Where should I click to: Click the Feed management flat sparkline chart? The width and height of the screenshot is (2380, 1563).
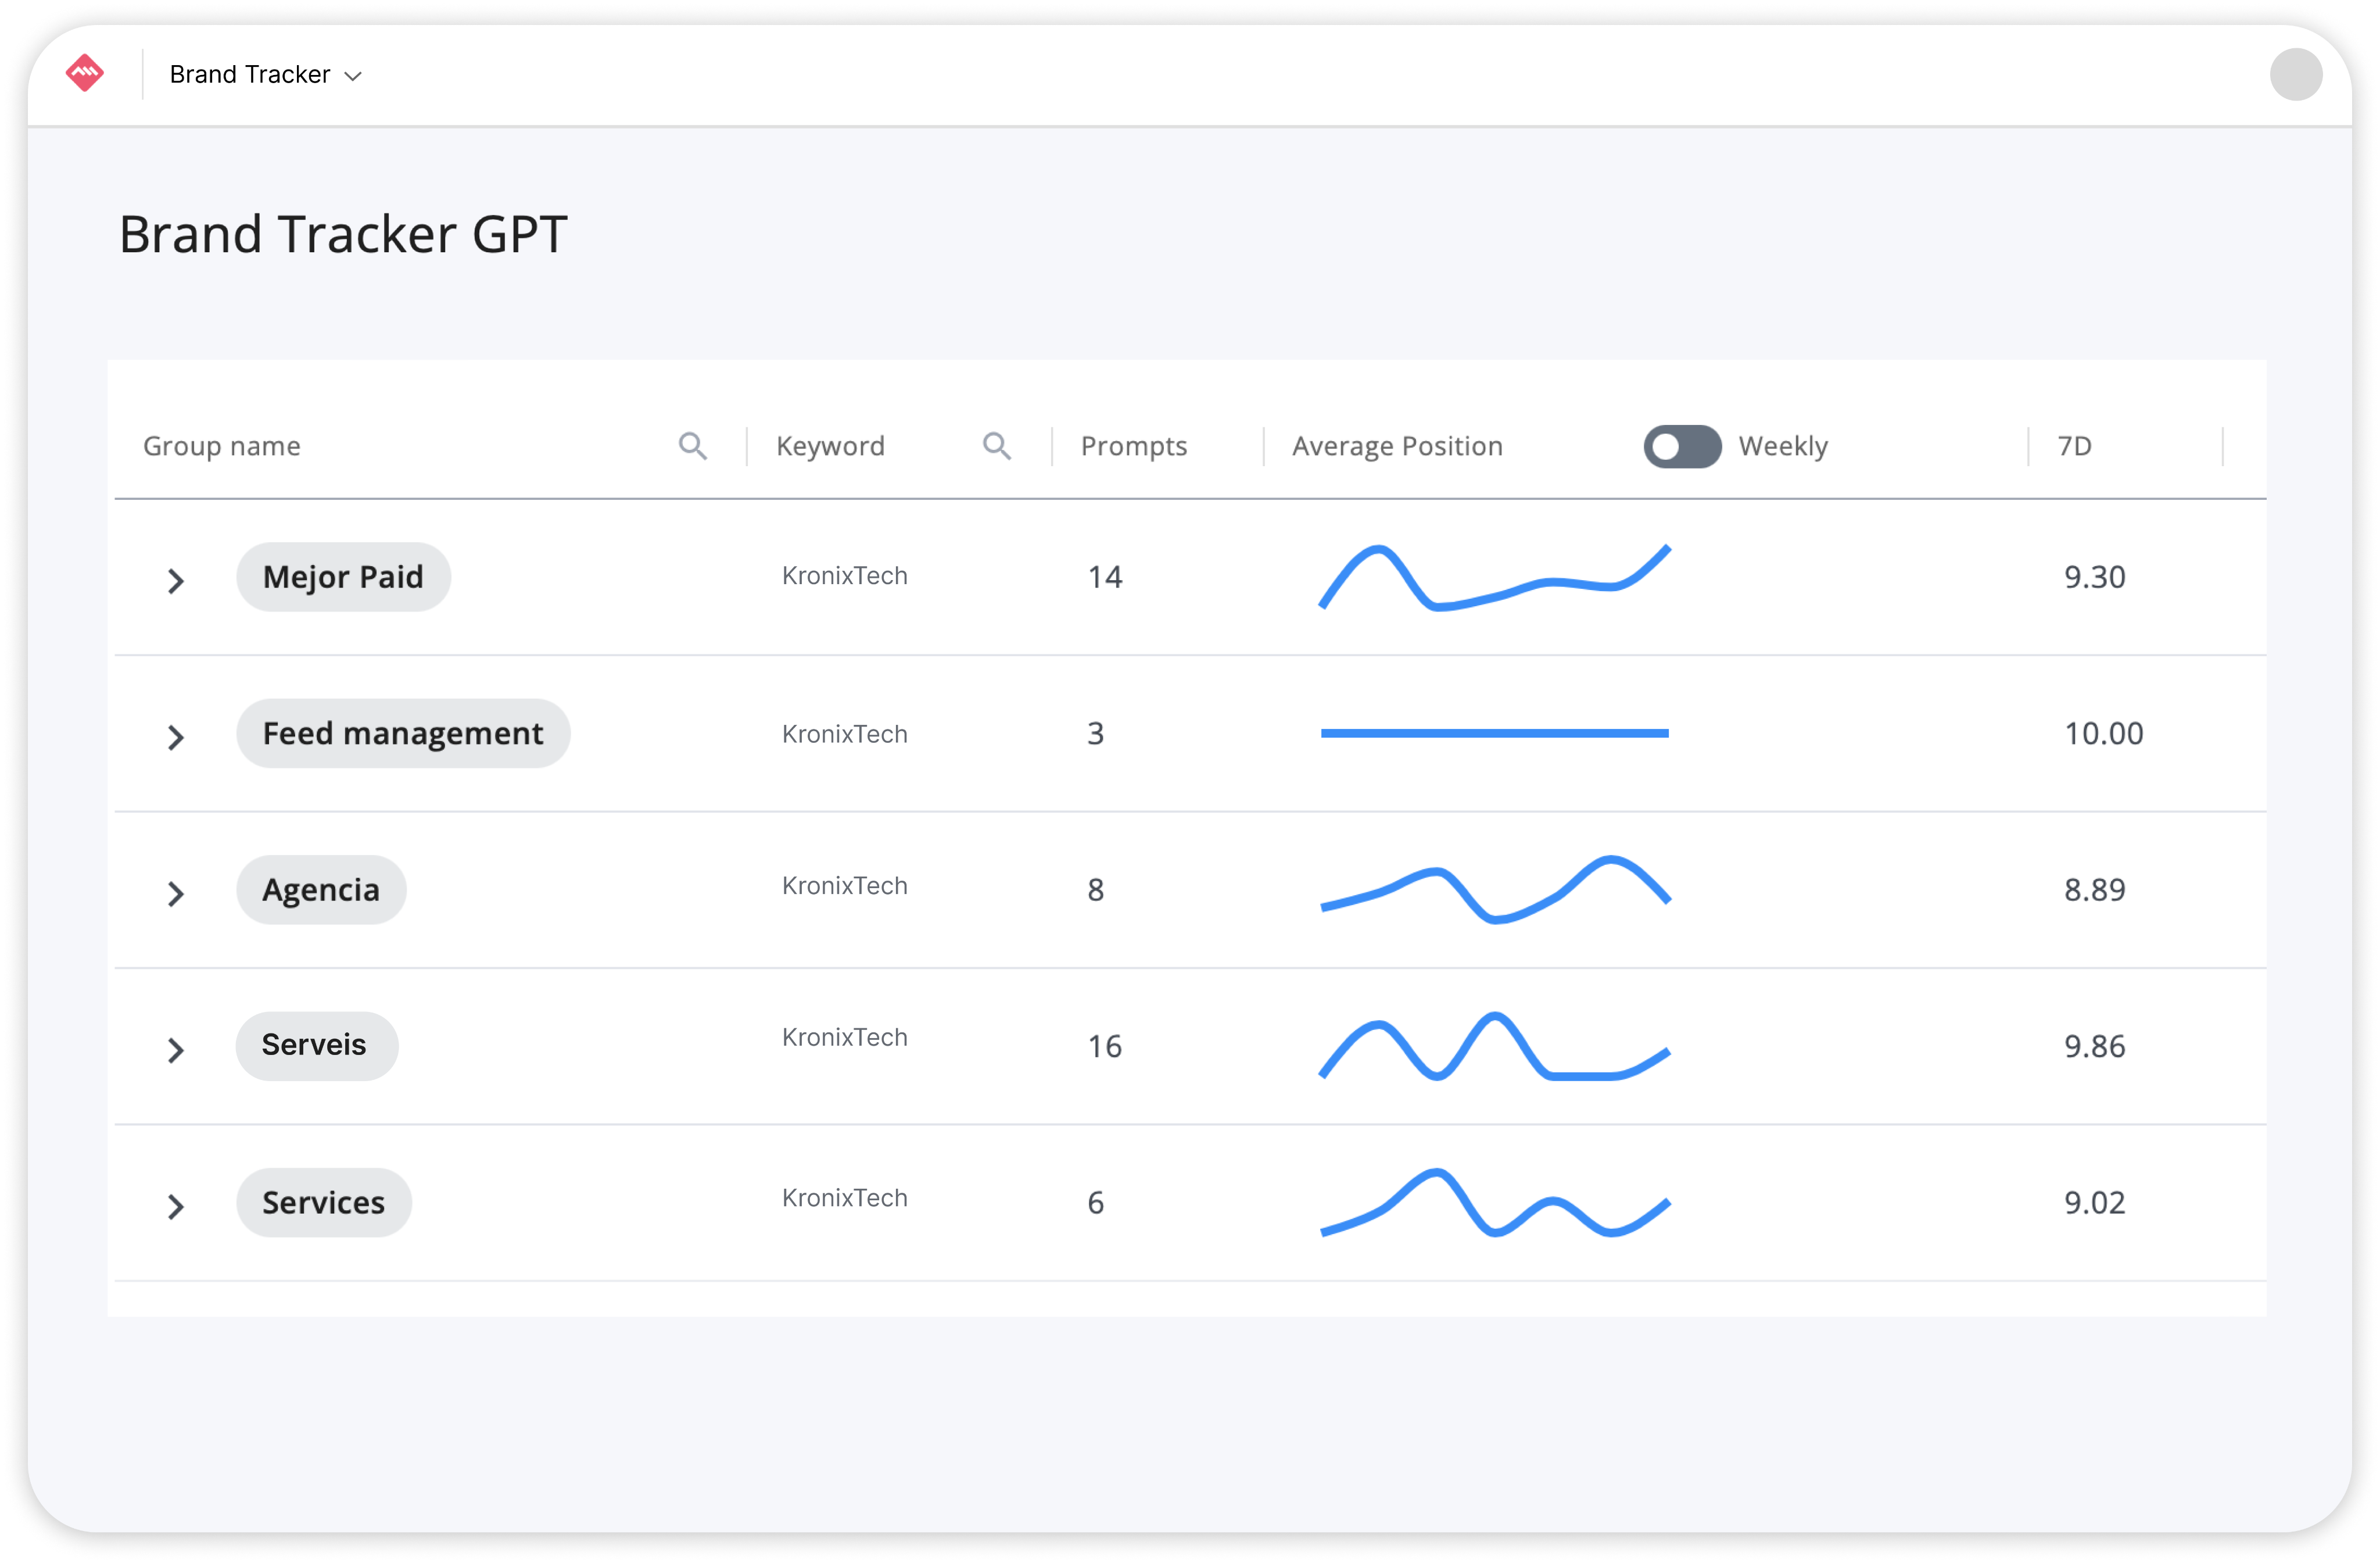1495,734
